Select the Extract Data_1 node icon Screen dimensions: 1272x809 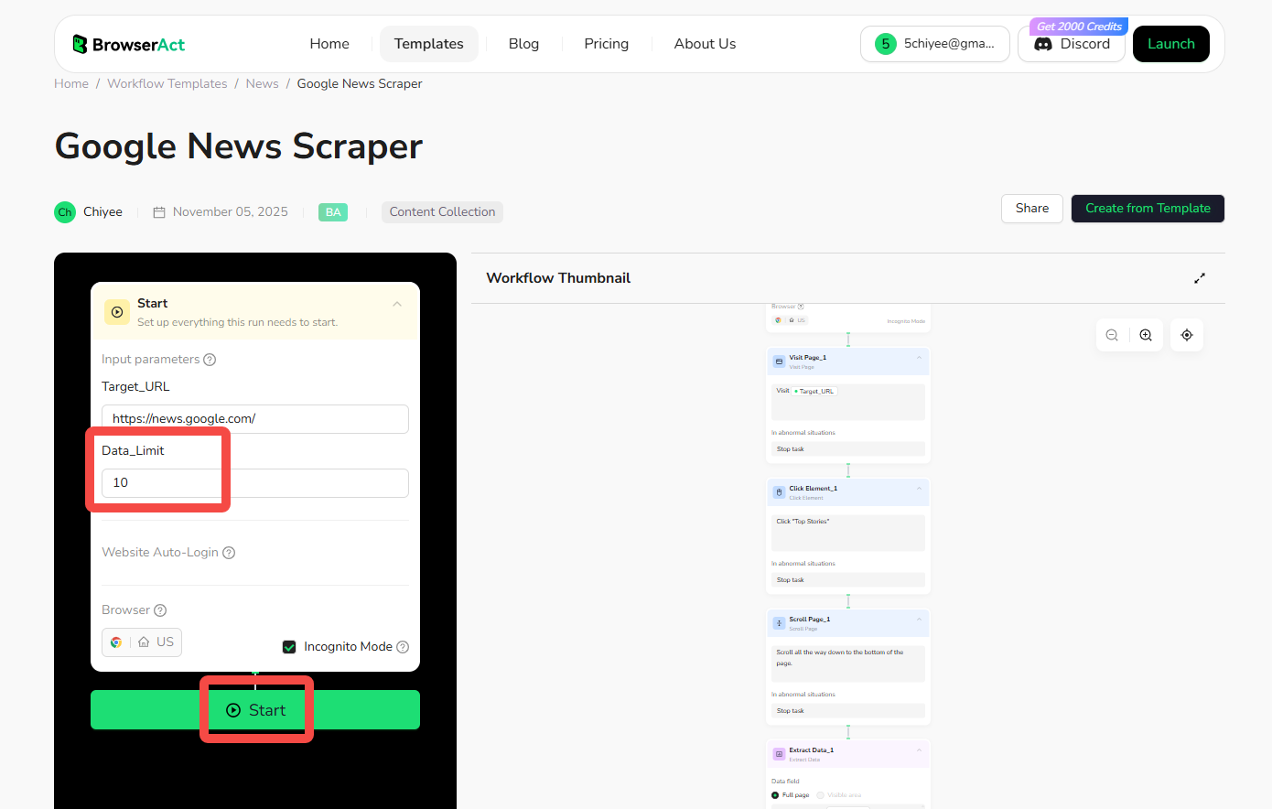(x=779, y=753)
